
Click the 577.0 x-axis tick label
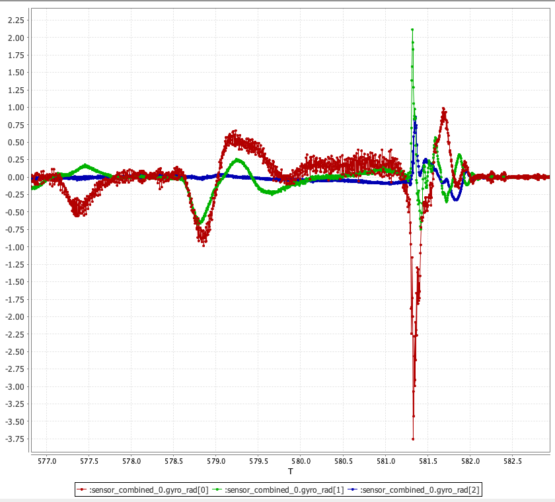click(x=47, y=461)
